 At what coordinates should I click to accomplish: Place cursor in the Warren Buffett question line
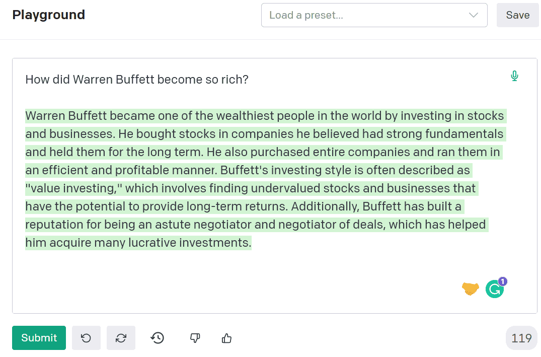pyautogui.click(x=137, y=80)
